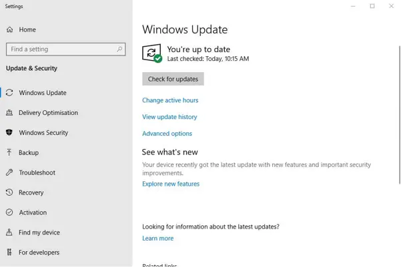The image size is (401, 270).
Task: Select Find my device label
Action: click(39, 233)
